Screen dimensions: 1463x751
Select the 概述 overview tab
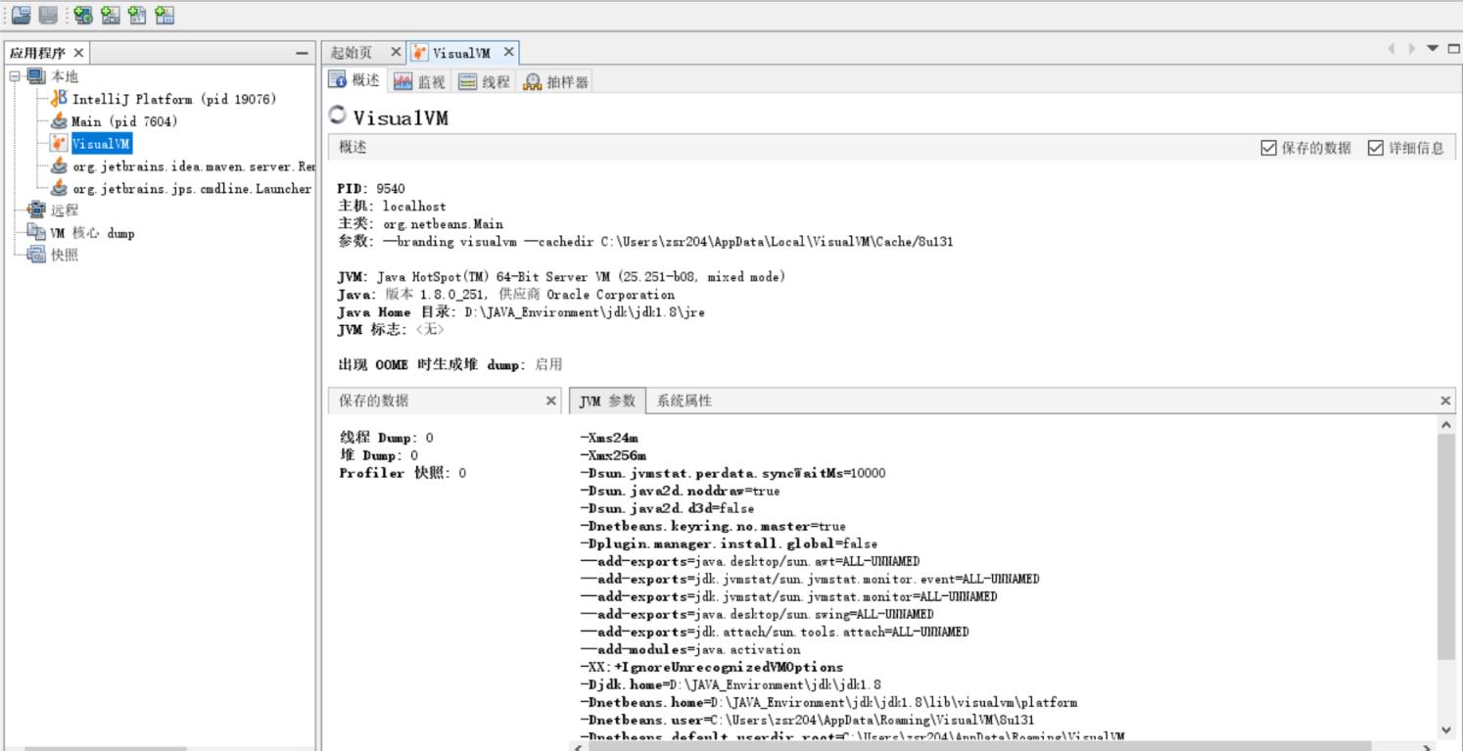[x=354, y=80]
